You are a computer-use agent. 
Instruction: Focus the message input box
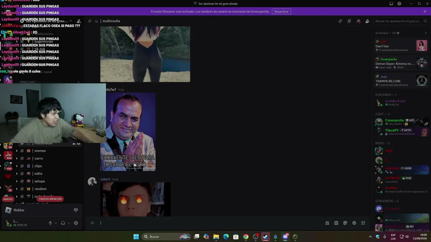[210, 223]
